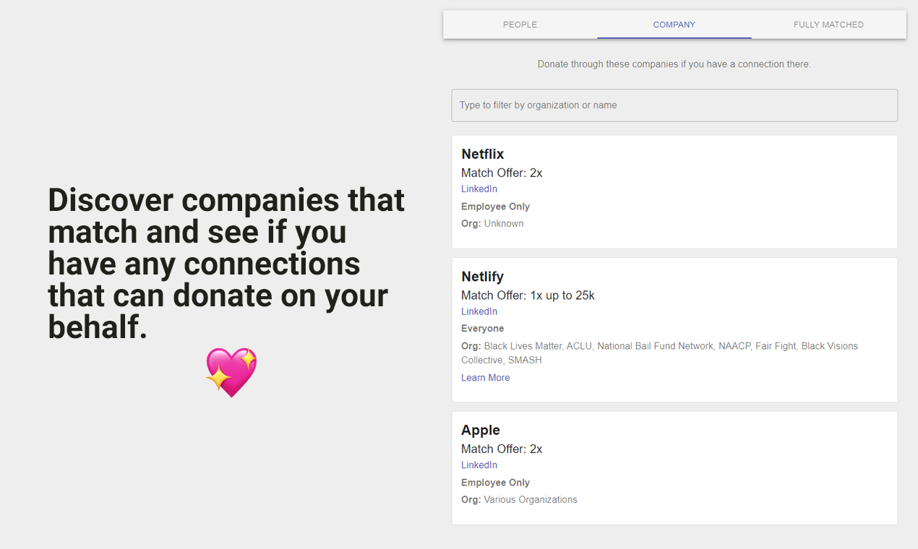Select Apple's 'Employee Only' label

point(496,483)
